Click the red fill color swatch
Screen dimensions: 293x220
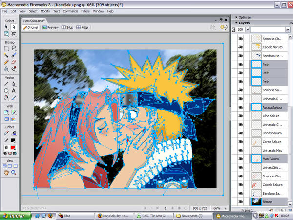[13, 148]
